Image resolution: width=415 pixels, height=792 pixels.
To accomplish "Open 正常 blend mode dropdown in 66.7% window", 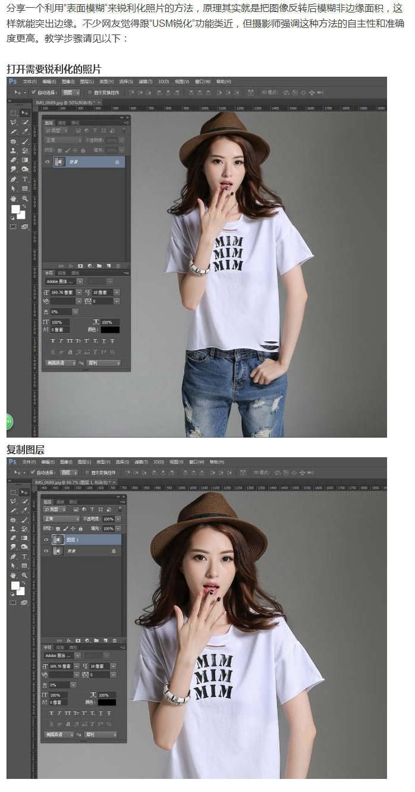I will [61, 519].
